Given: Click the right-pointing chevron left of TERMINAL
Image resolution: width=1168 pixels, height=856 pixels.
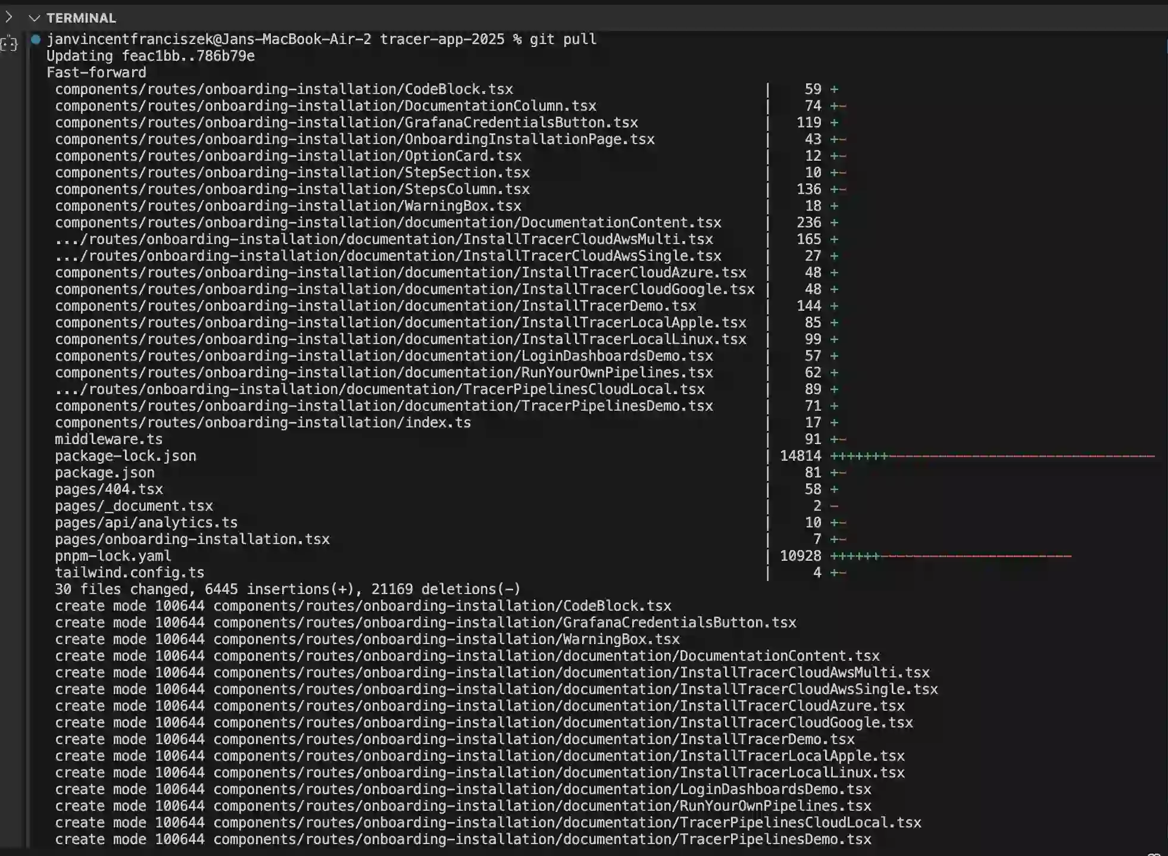Looking at the screenshot, I should pyautogui.click(x=9, y=17).
